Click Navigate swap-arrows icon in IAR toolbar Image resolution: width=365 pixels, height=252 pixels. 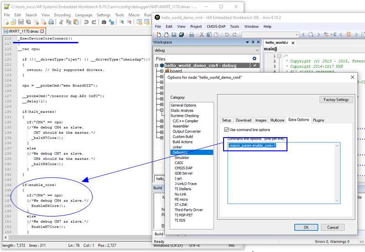326,35
